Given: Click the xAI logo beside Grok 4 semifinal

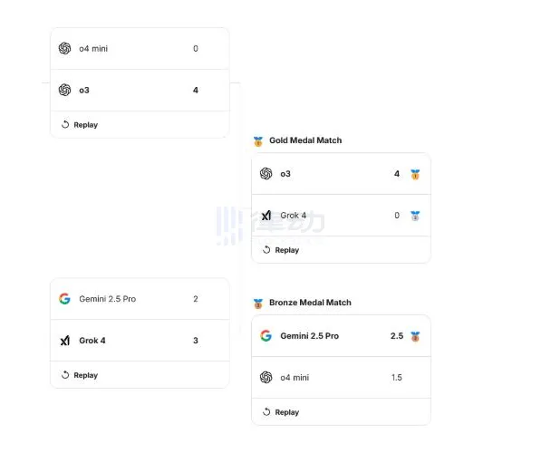Looking at the screenshot, I should 65,341.
